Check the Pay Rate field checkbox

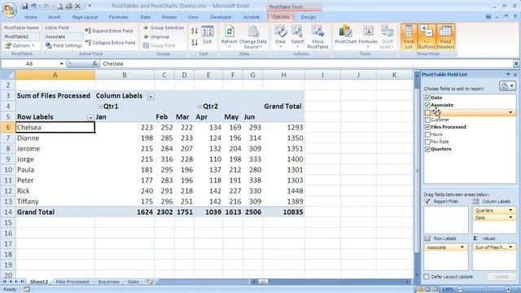click(x=427, y=142)
